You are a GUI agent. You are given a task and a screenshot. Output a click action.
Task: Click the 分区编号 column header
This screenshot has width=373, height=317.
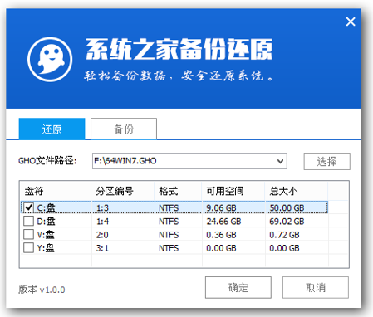pyautogui.click(x=123, y=191)
